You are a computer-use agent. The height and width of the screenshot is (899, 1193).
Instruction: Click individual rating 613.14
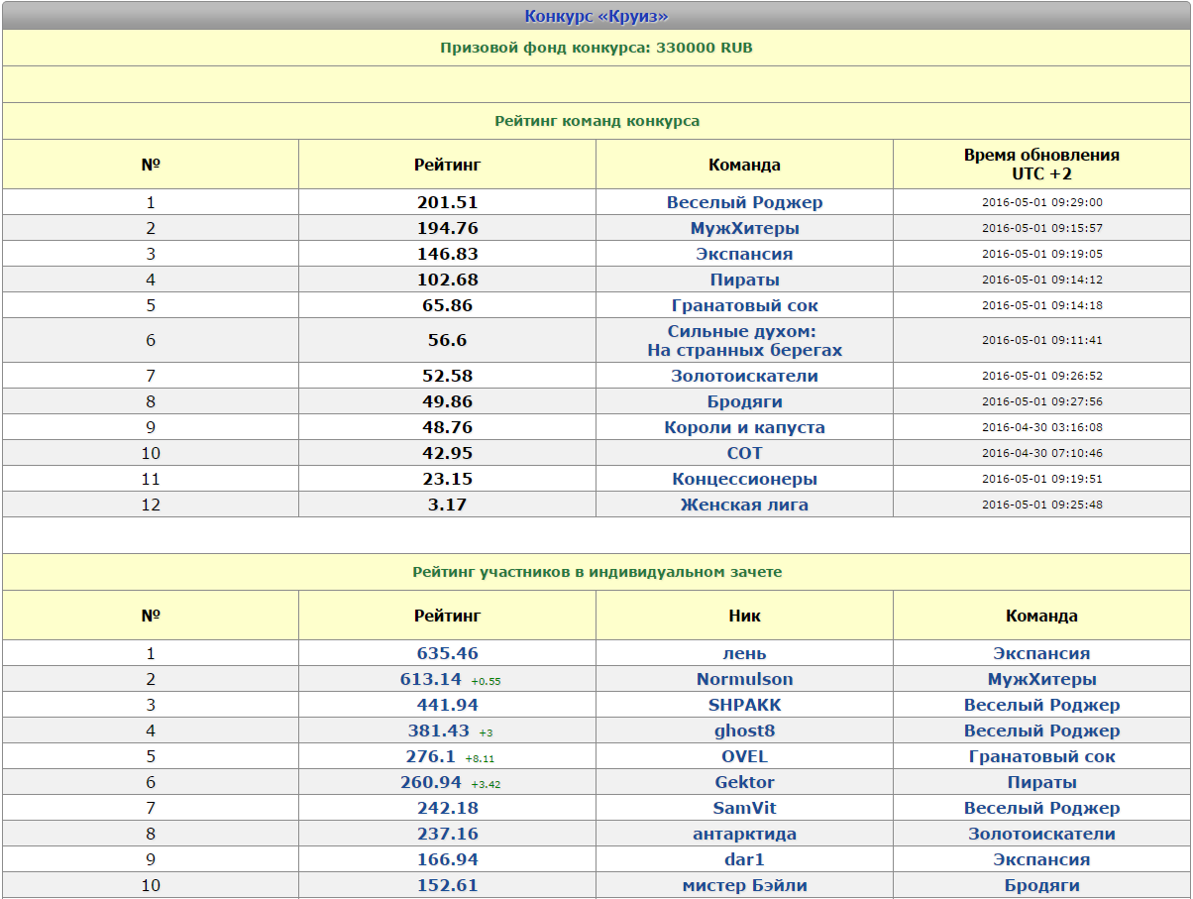point(431,679)
